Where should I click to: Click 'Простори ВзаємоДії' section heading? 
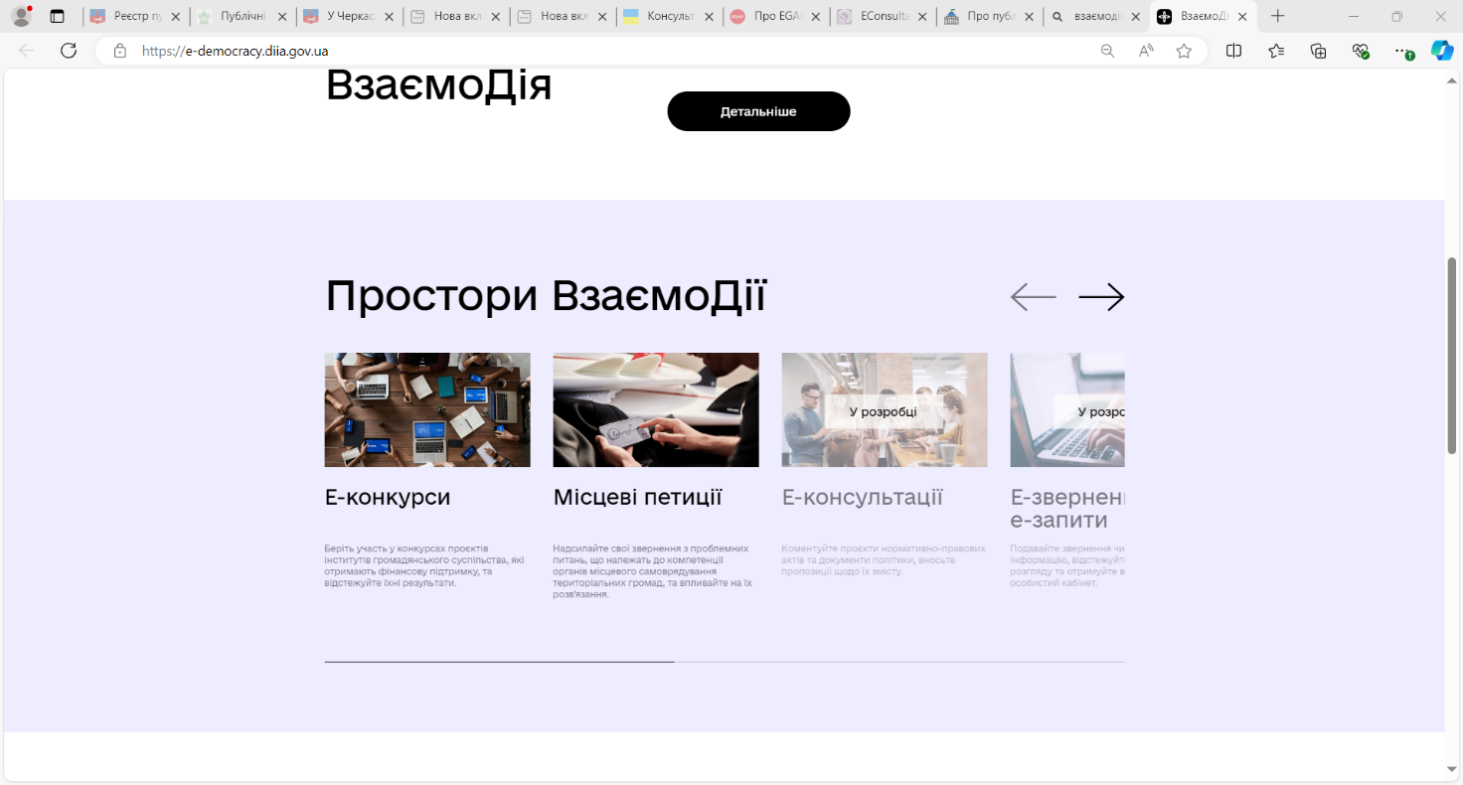click(546, 296)
